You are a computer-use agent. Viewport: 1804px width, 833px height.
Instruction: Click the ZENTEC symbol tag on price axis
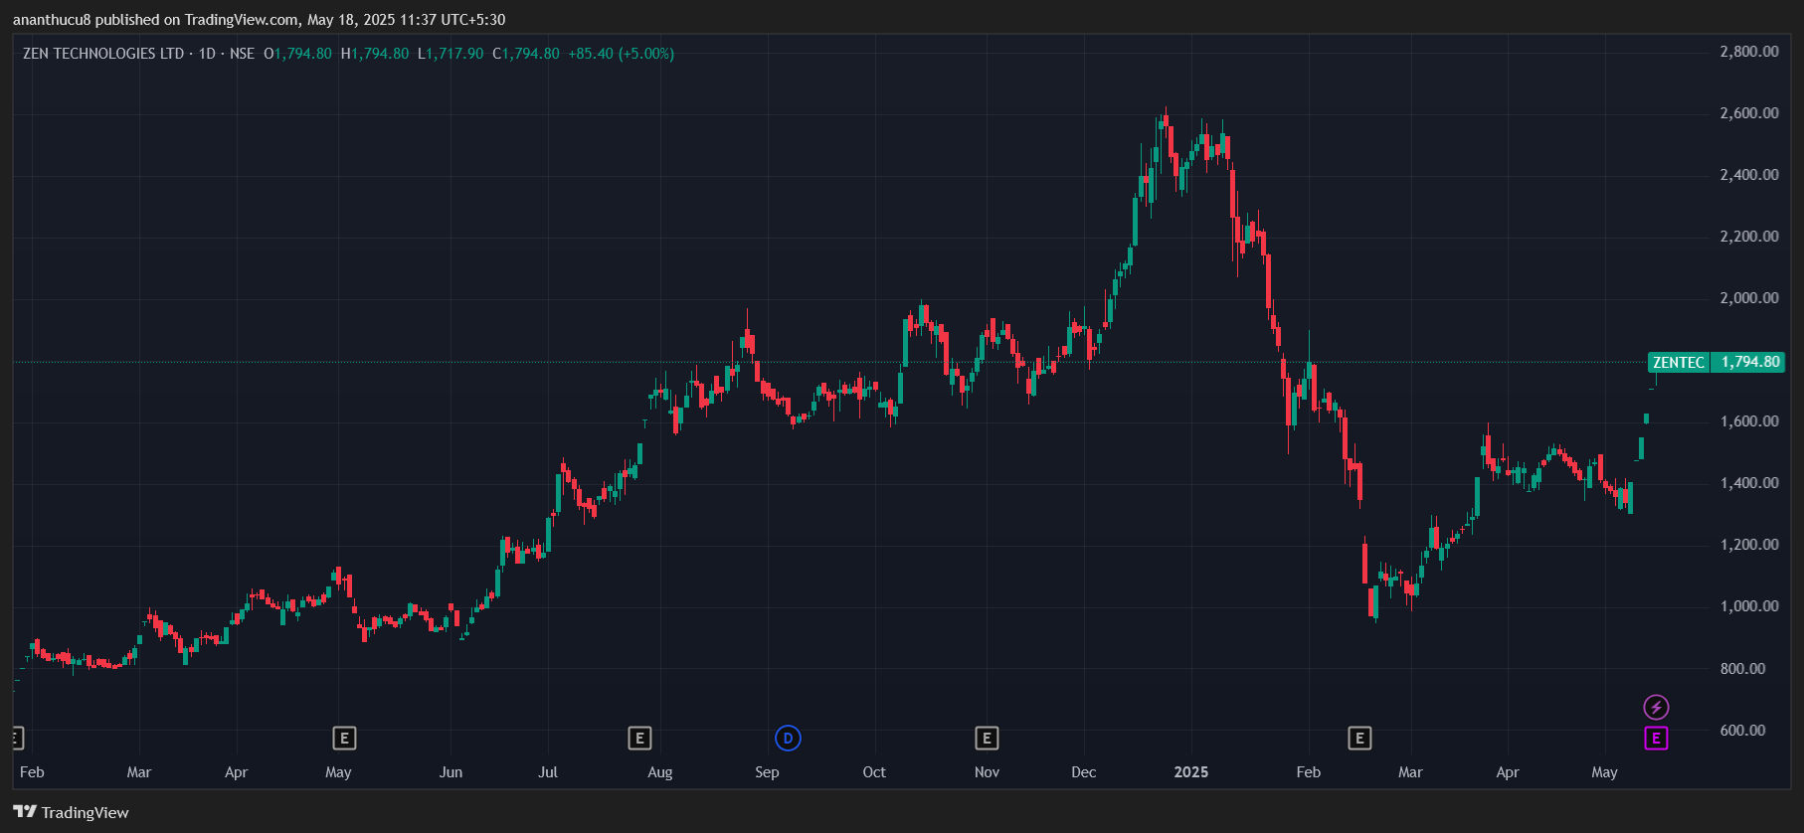pyautogui.click(x=1678, y=362)
